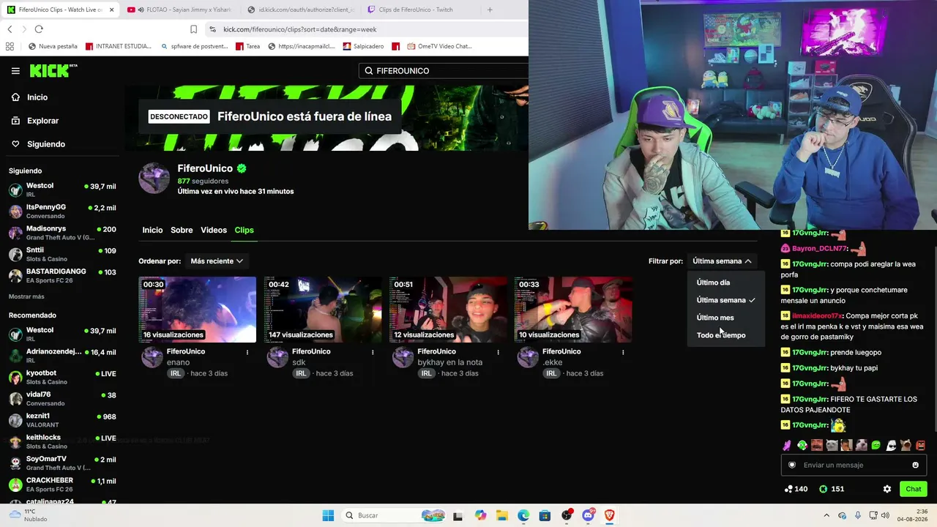
Task: Open Microsoft Edge from the taskbar
Action: (x=523, y=515)
